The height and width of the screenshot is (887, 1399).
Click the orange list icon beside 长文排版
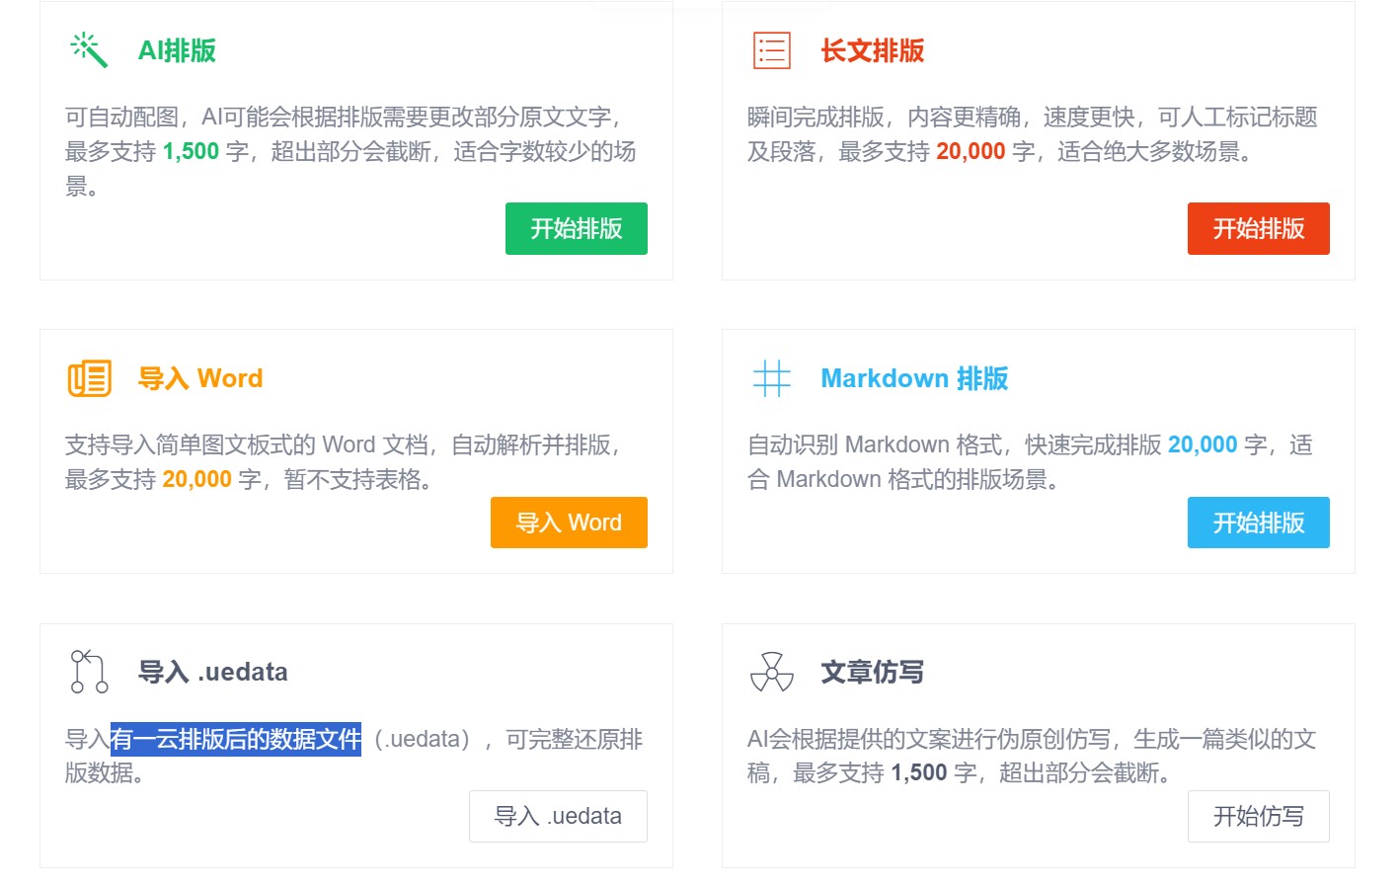click(774, 50)
